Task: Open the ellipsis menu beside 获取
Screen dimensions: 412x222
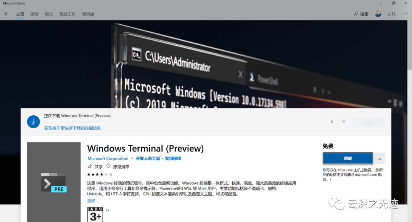Action: click(x=379, y=158)
